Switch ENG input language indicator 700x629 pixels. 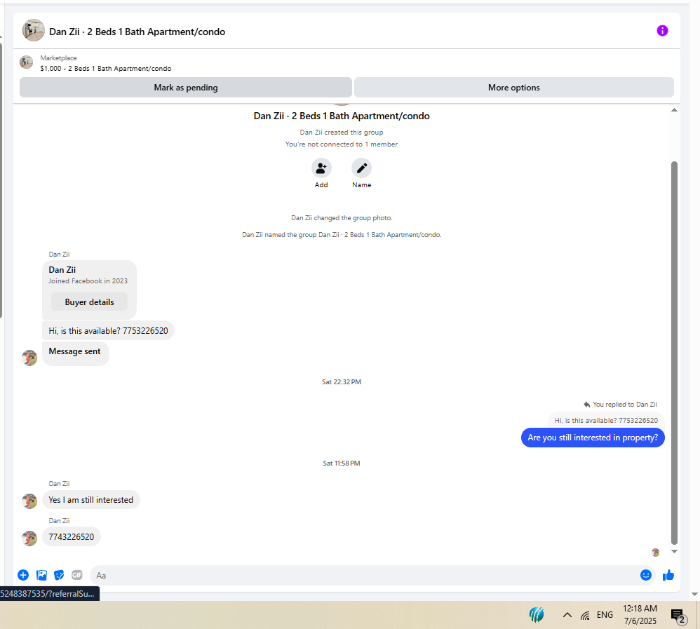(x=605, y=615)
